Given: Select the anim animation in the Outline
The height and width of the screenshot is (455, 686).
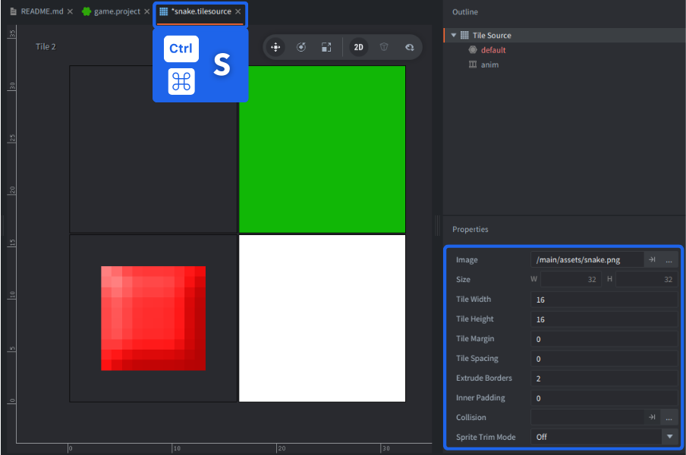Looking at the screenshot, I should coord(489,64).
